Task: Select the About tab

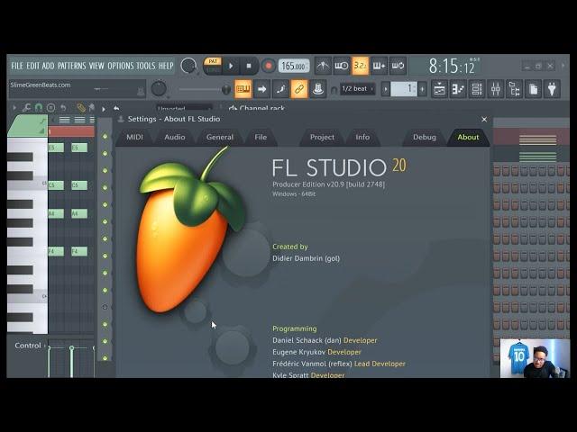Action: [x=468, y=137]
